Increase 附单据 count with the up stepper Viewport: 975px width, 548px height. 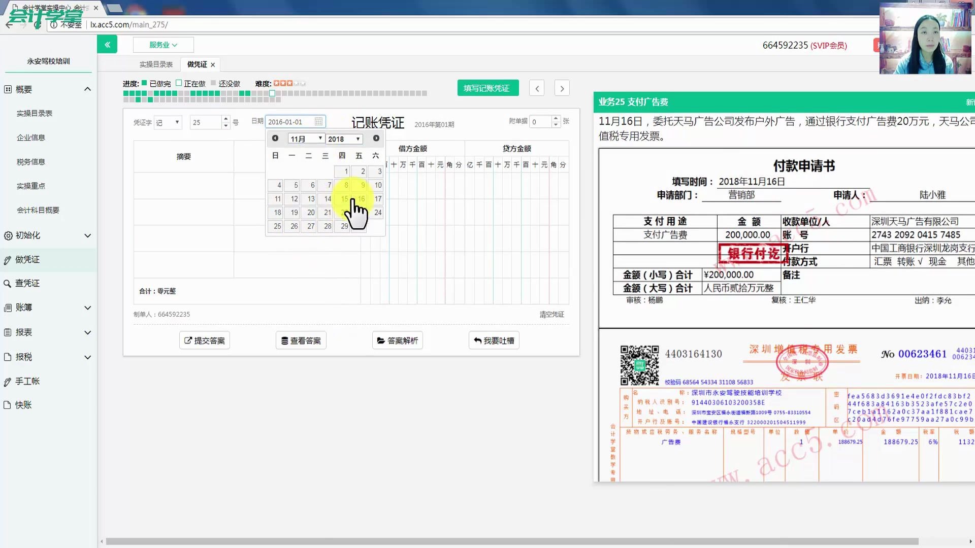tap(556, 119)
